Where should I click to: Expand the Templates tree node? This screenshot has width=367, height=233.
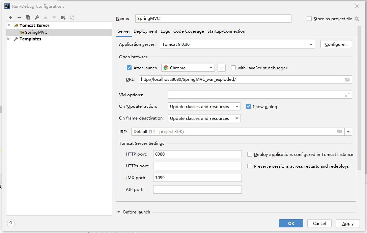(x=9, y=39)
